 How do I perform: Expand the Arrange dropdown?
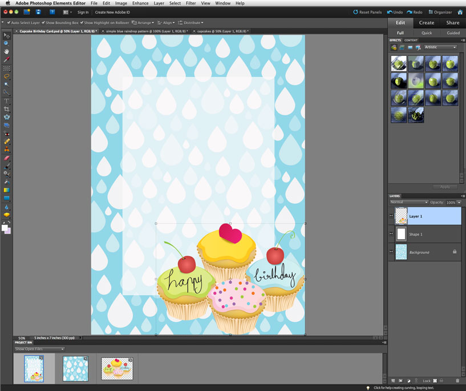(x=143, y=23)
